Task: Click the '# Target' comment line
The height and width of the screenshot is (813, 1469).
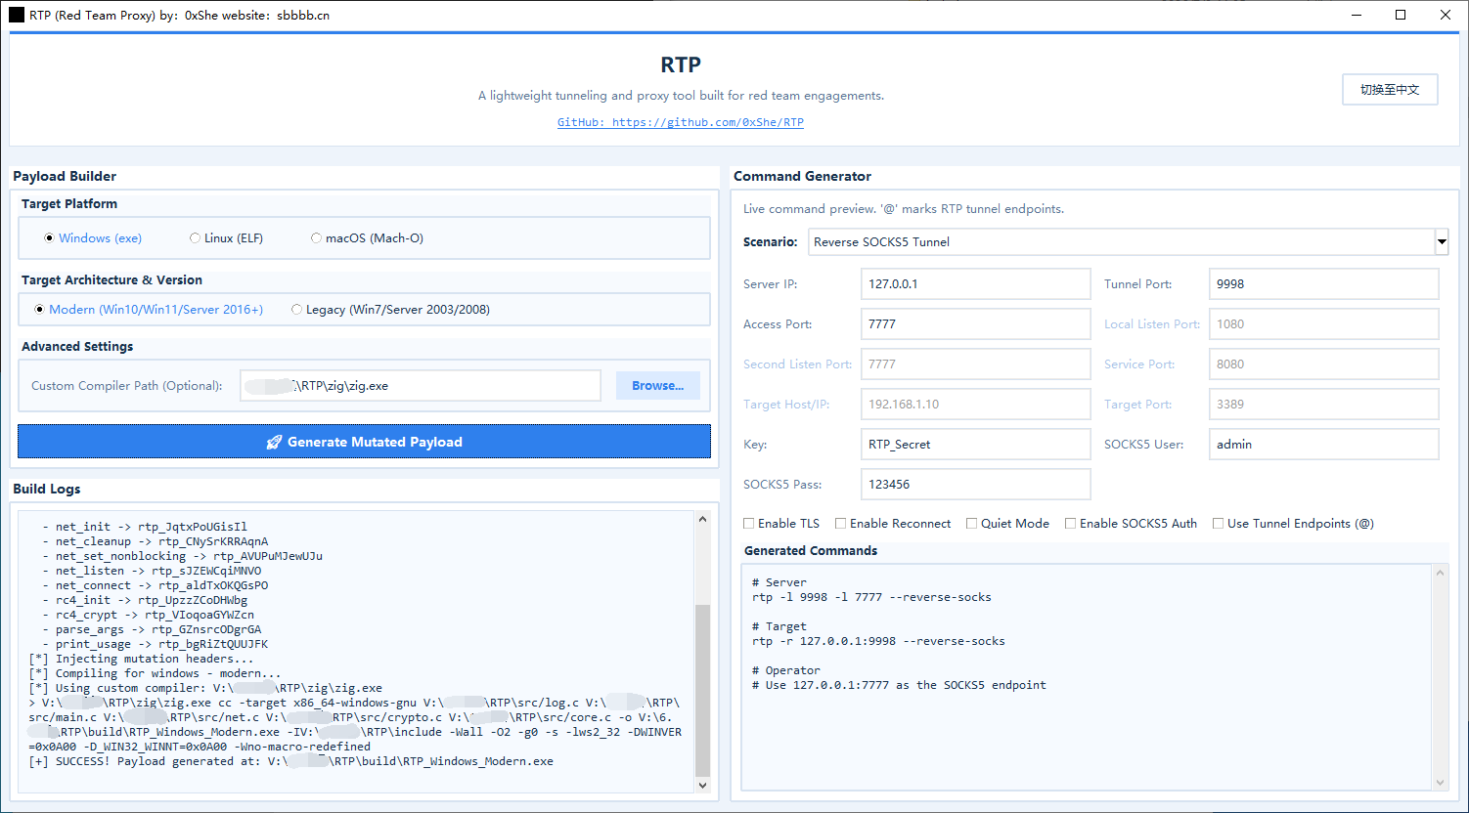Action: (779, 626)
